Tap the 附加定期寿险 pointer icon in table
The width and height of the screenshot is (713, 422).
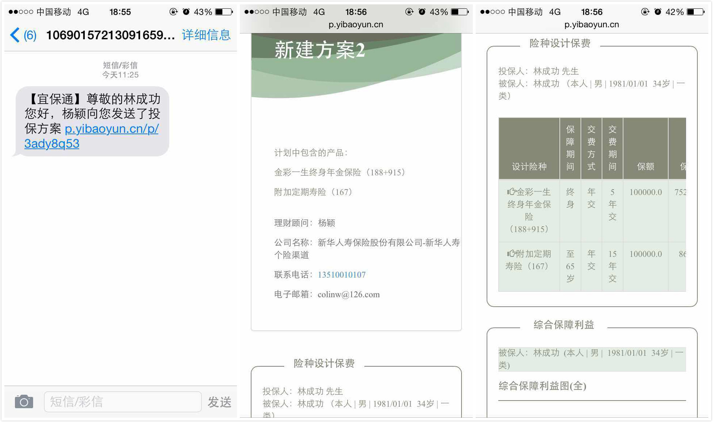coord(511,254)
